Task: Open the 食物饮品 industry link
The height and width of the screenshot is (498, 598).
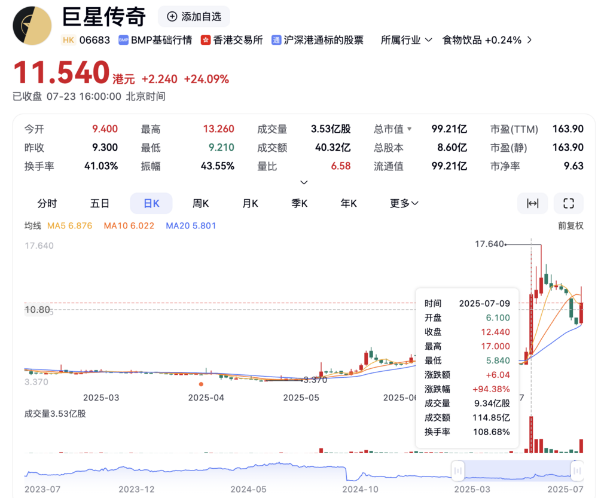Action: (487, 40)
